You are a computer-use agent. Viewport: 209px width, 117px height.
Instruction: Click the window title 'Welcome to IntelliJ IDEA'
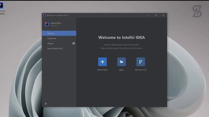[x=57, y=15]
